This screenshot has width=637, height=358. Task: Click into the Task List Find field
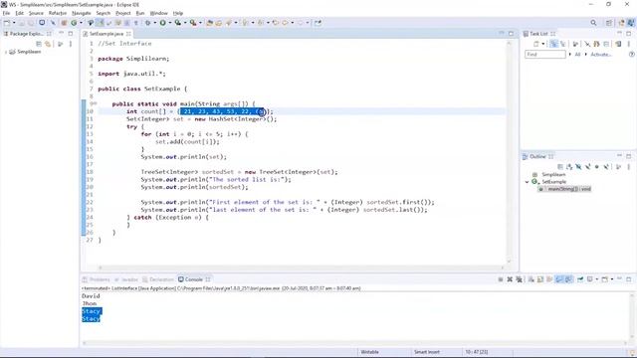tap(545, 55)
